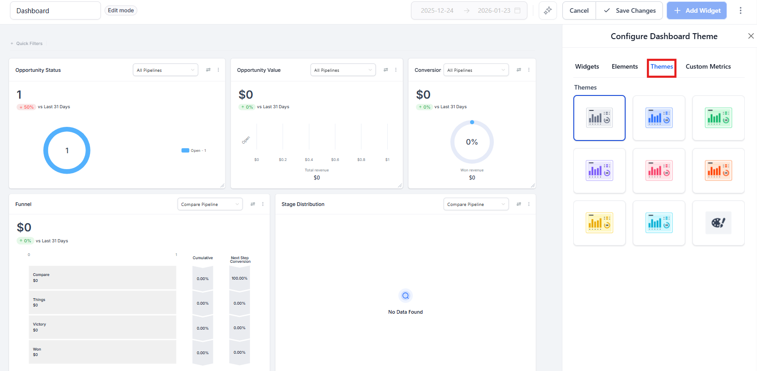Click Conversion widget filter settings icon

519,70
